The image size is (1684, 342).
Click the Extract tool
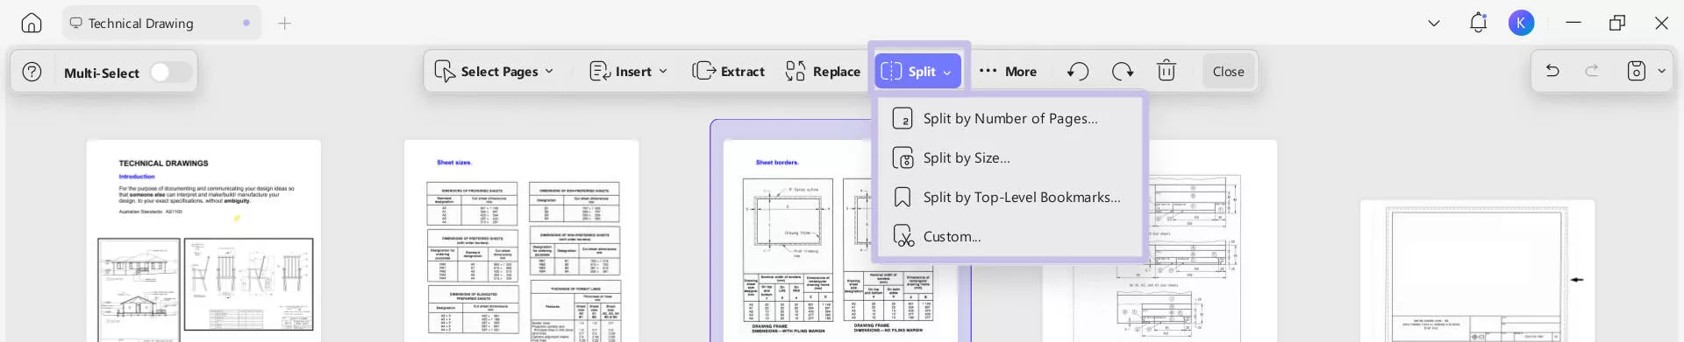click(x=729, y=72)
